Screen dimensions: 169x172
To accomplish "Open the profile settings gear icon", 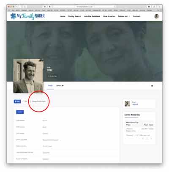I will tap(152, 86).
